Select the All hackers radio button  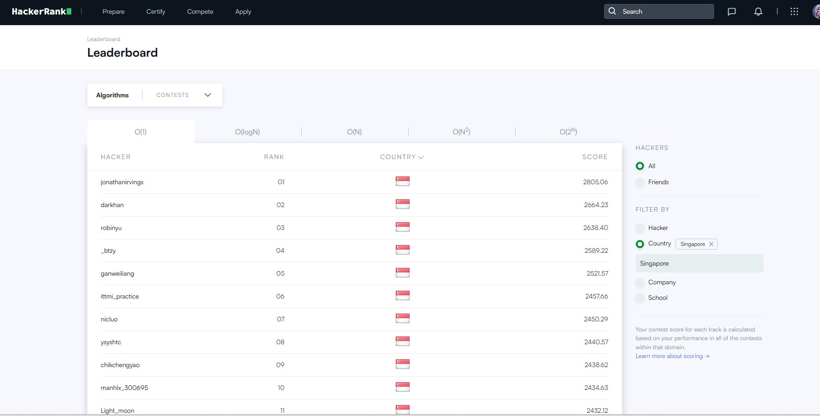point(640,166)
